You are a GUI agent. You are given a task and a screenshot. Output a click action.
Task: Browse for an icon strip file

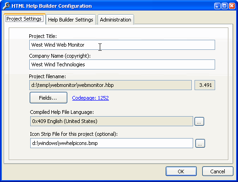click(x=200, y=144)
